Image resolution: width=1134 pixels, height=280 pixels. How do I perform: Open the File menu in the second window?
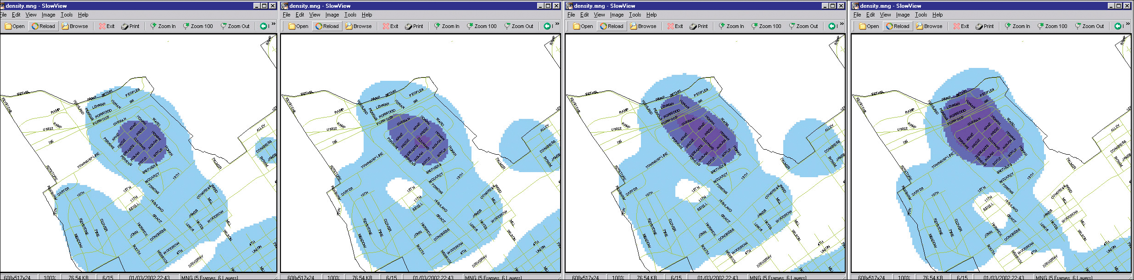click(286, 15)
